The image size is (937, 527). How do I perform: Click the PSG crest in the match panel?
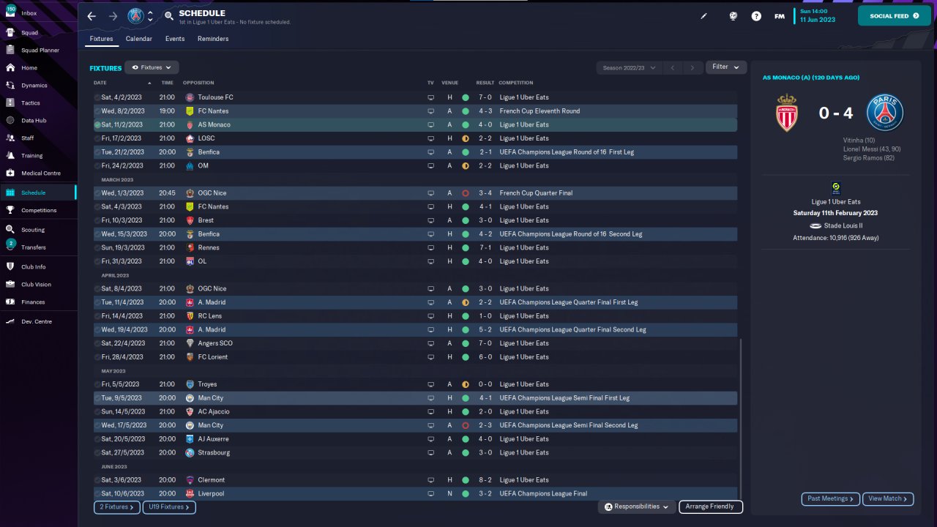(x=885, y=113)
